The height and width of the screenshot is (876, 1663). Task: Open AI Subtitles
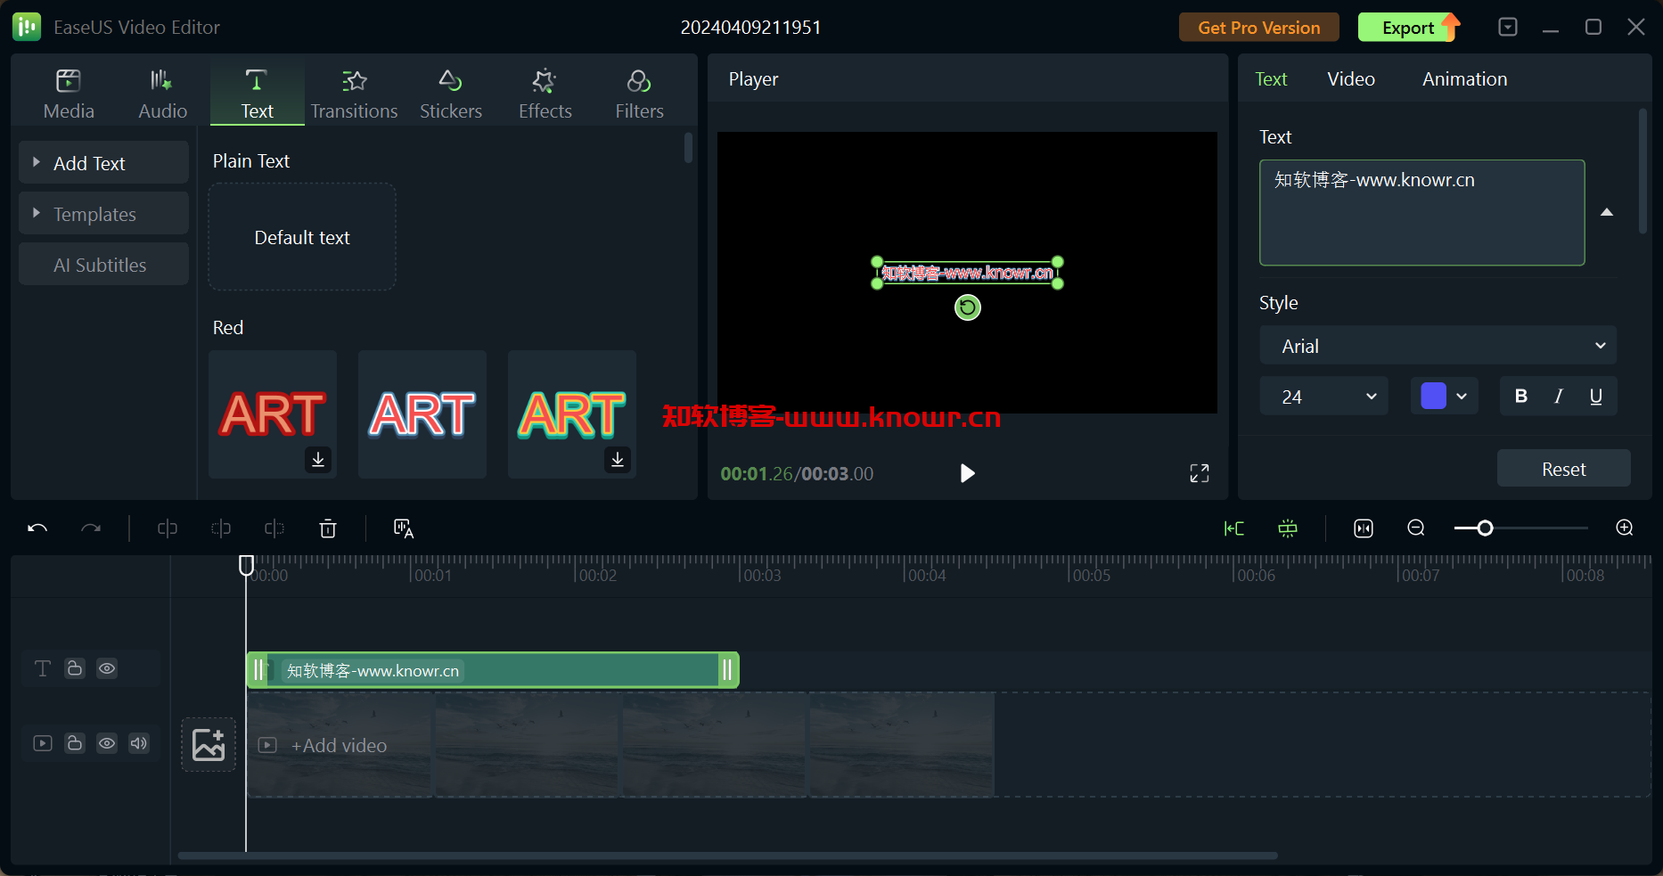point(103,265)
